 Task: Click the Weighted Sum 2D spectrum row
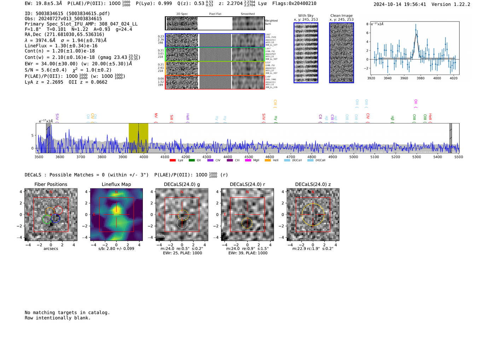pos(215,23)
